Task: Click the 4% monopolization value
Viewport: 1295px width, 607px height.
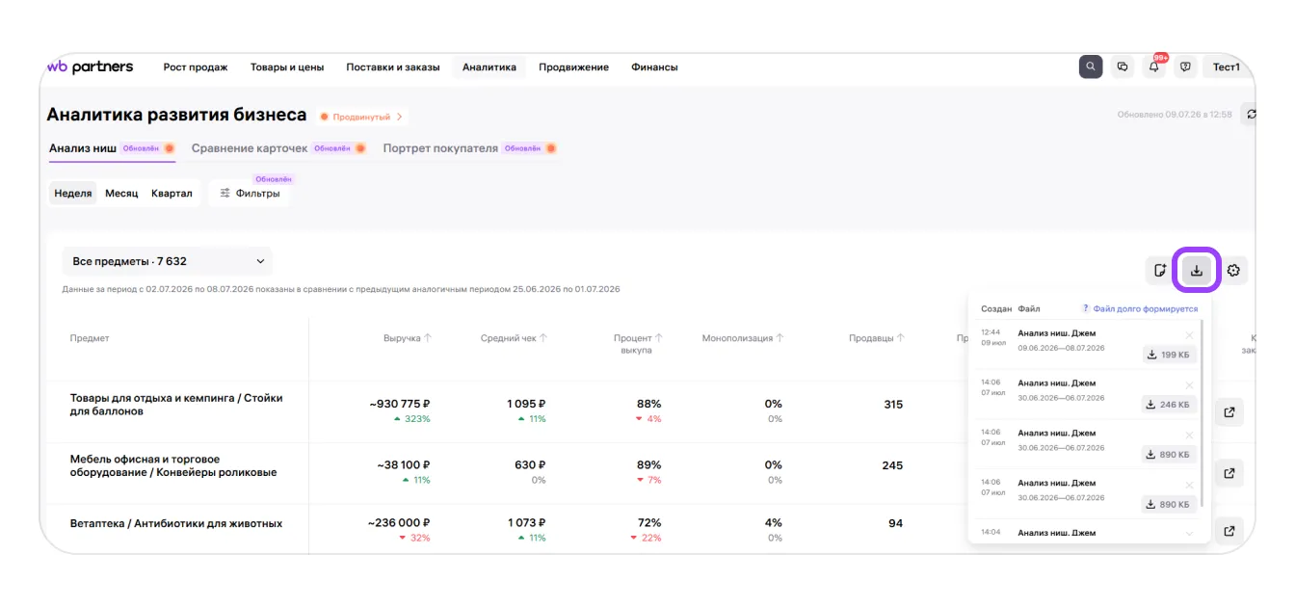Action: tap(773, 523)
